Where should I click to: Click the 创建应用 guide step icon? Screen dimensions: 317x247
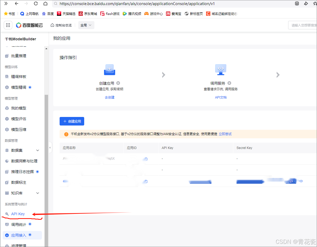110,70
